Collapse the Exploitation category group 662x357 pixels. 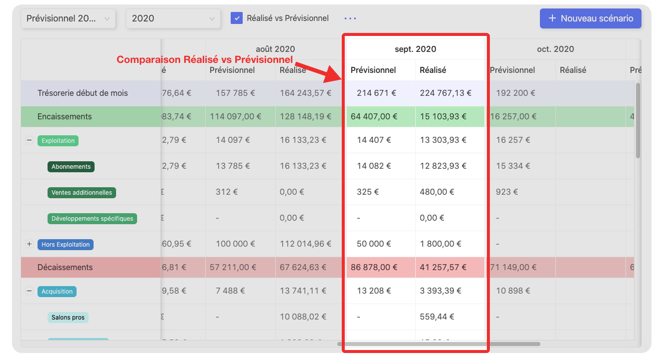tap(29, 141)
